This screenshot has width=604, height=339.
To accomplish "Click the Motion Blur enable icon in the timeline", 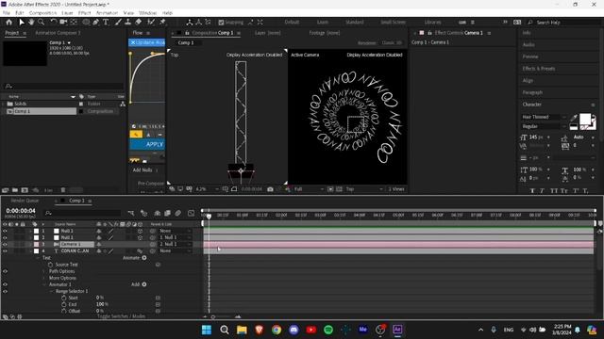I will click(178, 213).
